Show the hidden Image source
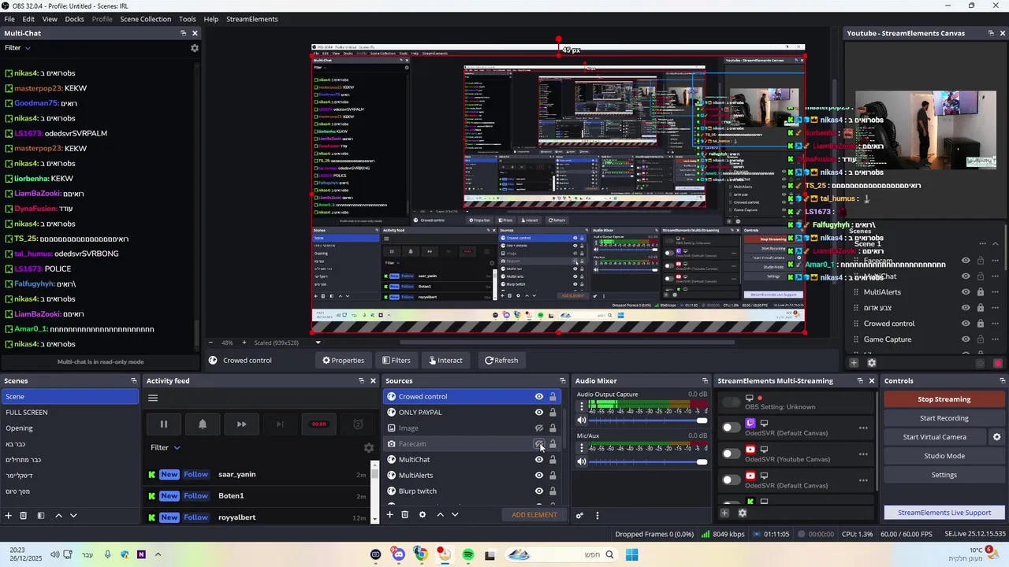The image size is (1009, 567). [x=539, y=428]
